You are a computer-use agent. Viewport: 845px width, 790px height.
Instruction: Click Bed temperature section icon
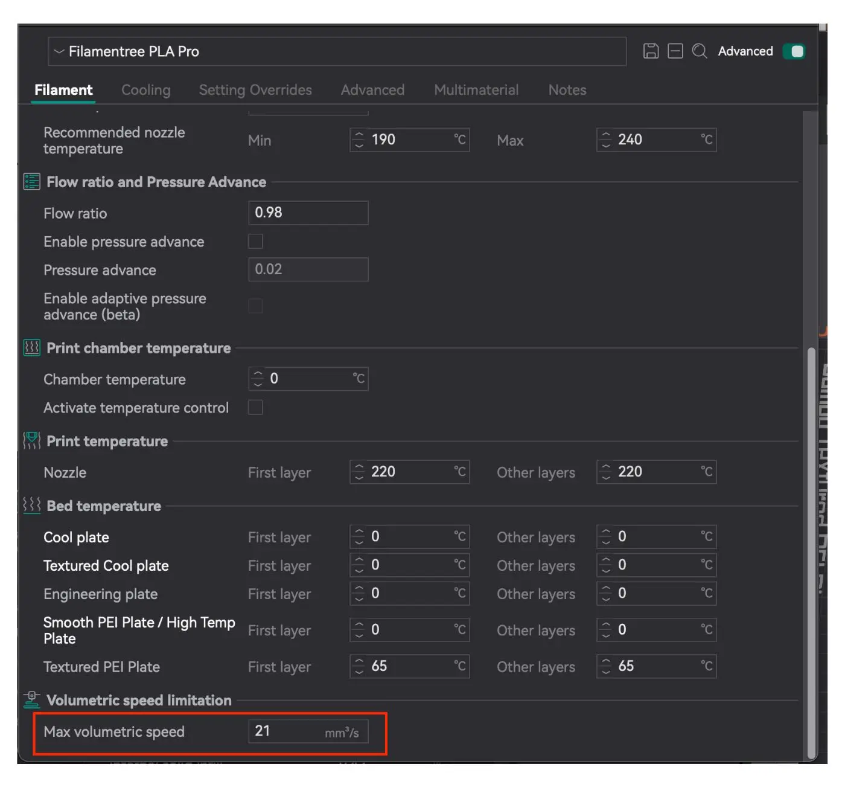[x=31, y=505]
